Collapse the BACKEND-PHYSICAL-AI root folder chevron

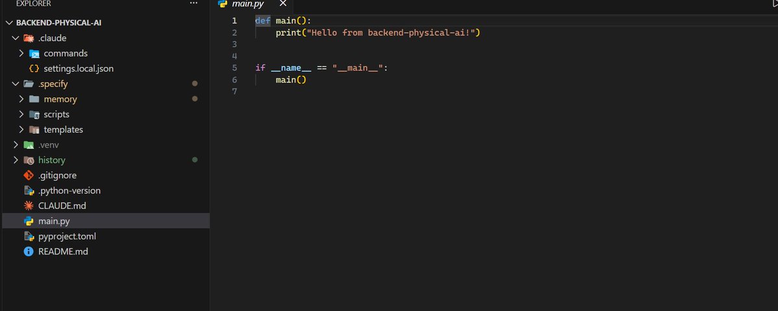(x=10, y=23)
